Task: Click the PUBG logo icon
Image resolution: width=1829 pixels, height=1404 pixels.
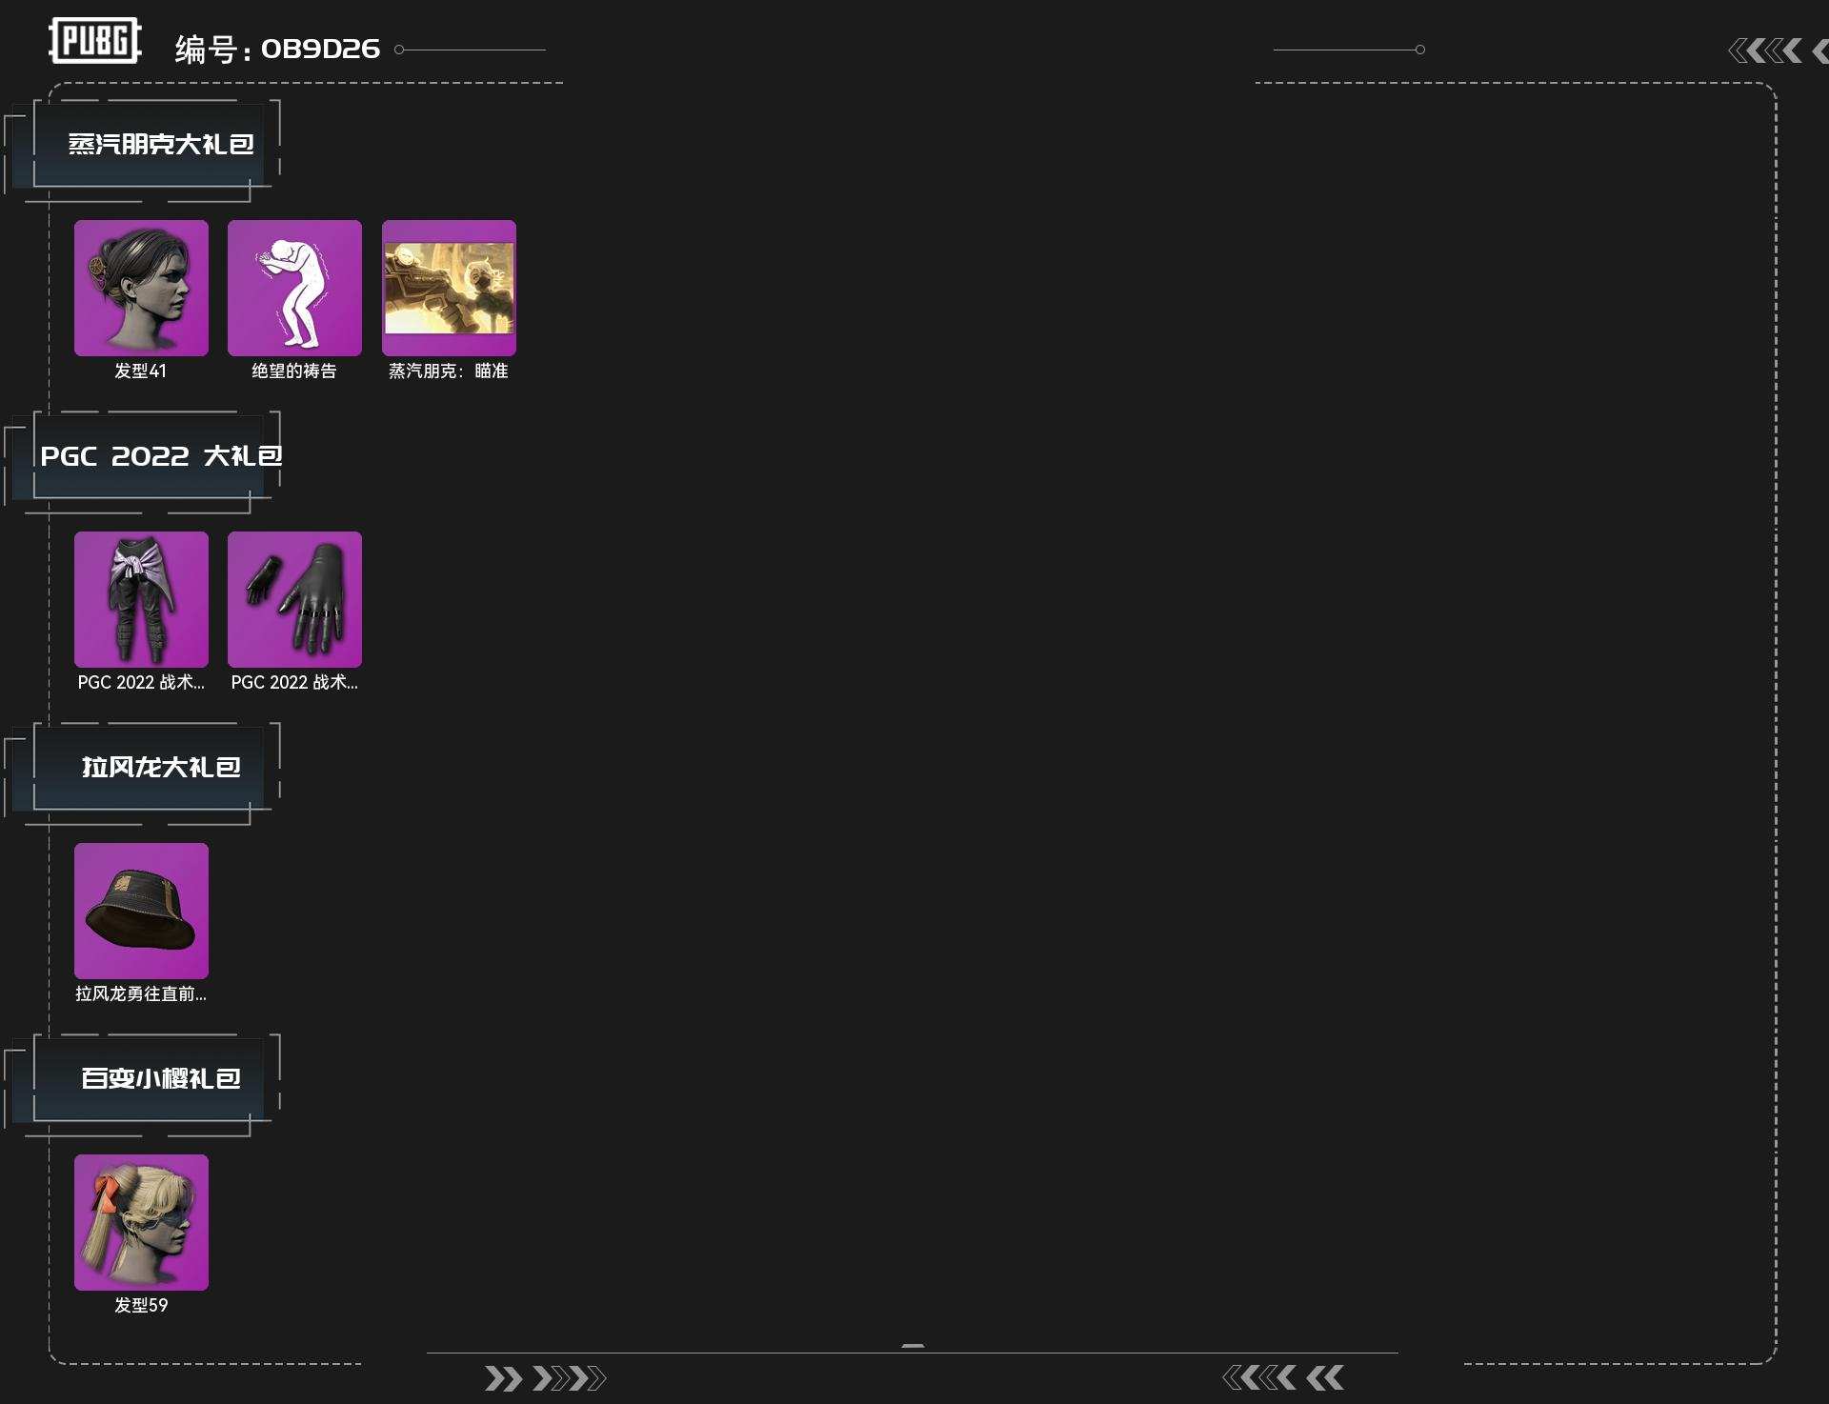Action: click(95, 41)
